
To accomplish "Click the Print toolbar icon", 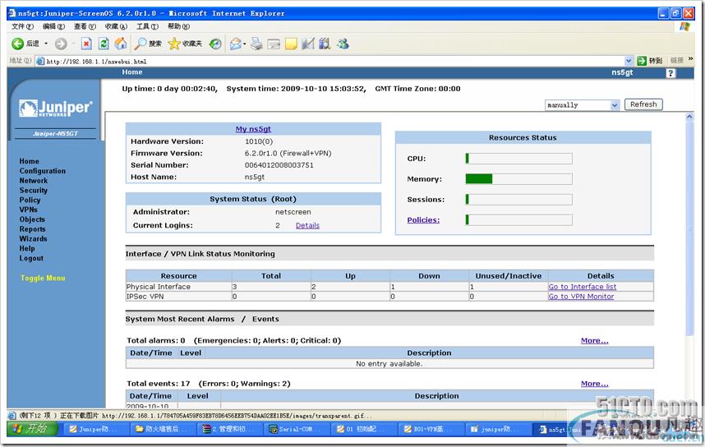I will (x=256, y=44).
